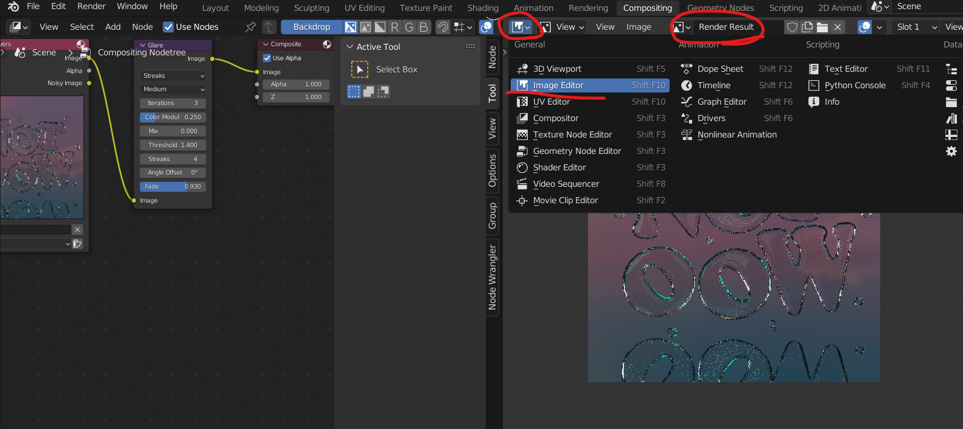Choose Graph Editor editor type
Viewport: 963px width, 429px height.
[737, 102]
